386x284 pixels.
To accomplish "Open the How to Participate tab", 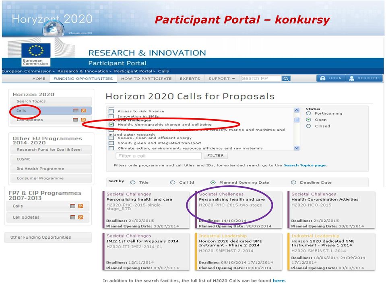I will coord(146,79).
